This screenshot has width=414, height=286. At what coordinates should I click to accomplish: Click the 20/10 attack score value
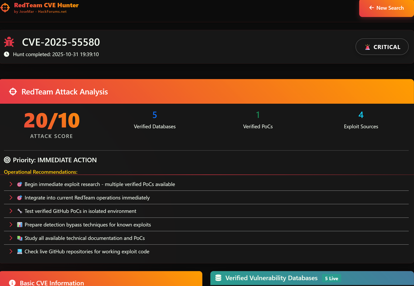(52, 120)
